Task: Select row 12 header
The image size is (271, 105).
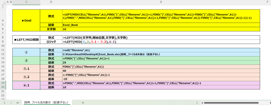Action: pos(3,54)
